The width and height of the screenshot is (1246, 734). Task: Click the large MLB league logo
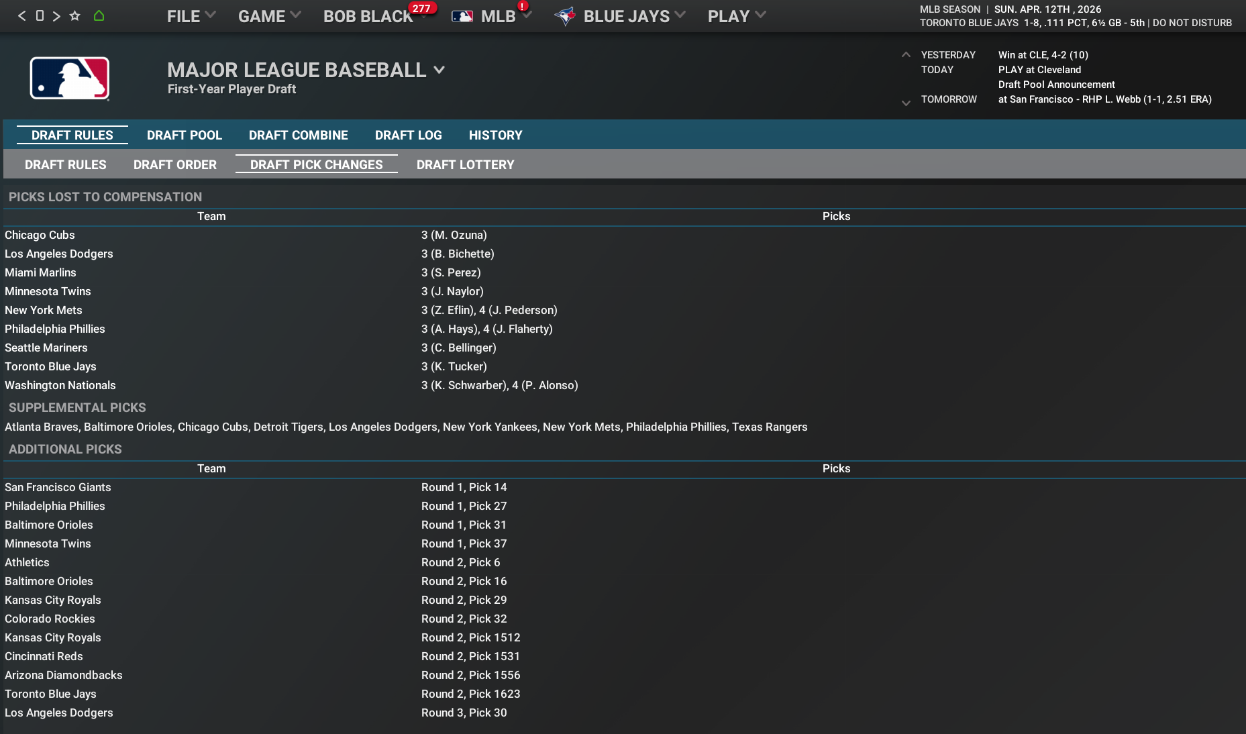coord(70,78)
